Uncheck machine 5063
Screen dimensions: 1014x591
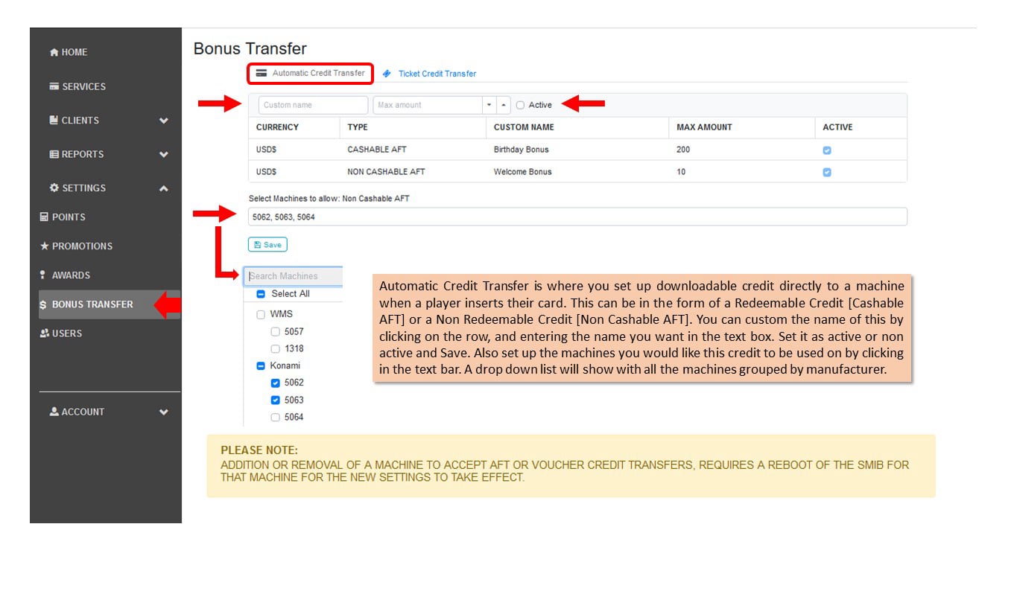pyautogui.click(x=276, y=400)
